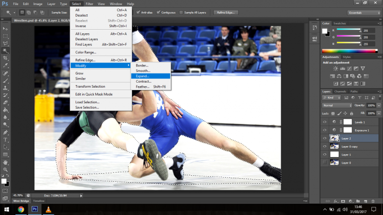Toggle the Contiguous checkbox
Screen dimensions: 383x215
(158, 13)
